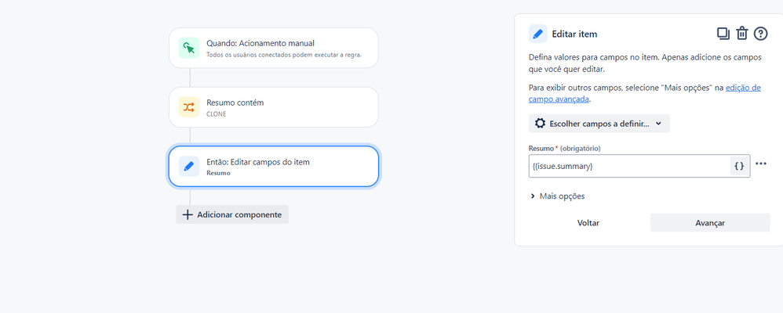The height and width of the screenshot is (313, 783).
Task: Click the orange shuffle condition icon
Action: coord(188,107)
